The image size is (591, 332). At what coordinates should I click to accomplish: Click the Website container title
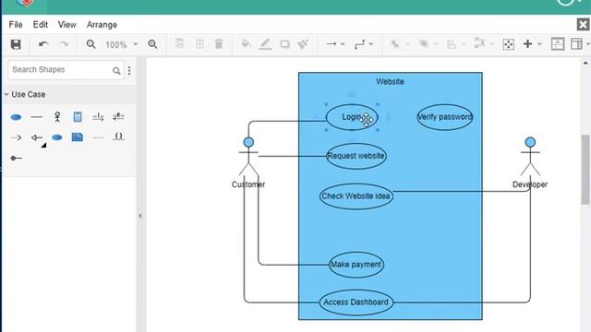click(390, 82)
